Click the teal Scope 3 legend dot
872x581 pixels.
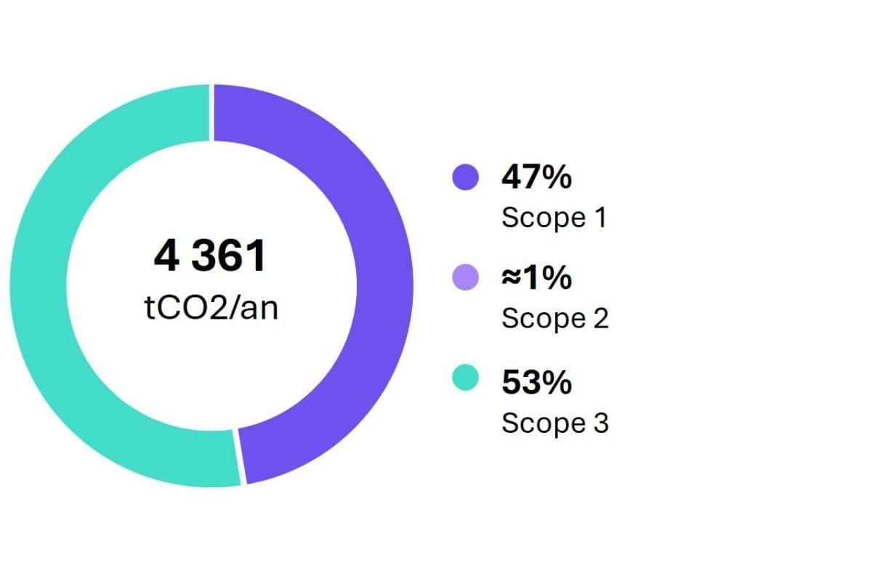coord(465,379)
